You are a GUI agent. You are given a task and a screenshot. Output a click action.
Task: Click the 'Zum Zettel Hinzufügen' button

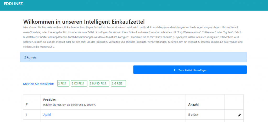point(190,70)
